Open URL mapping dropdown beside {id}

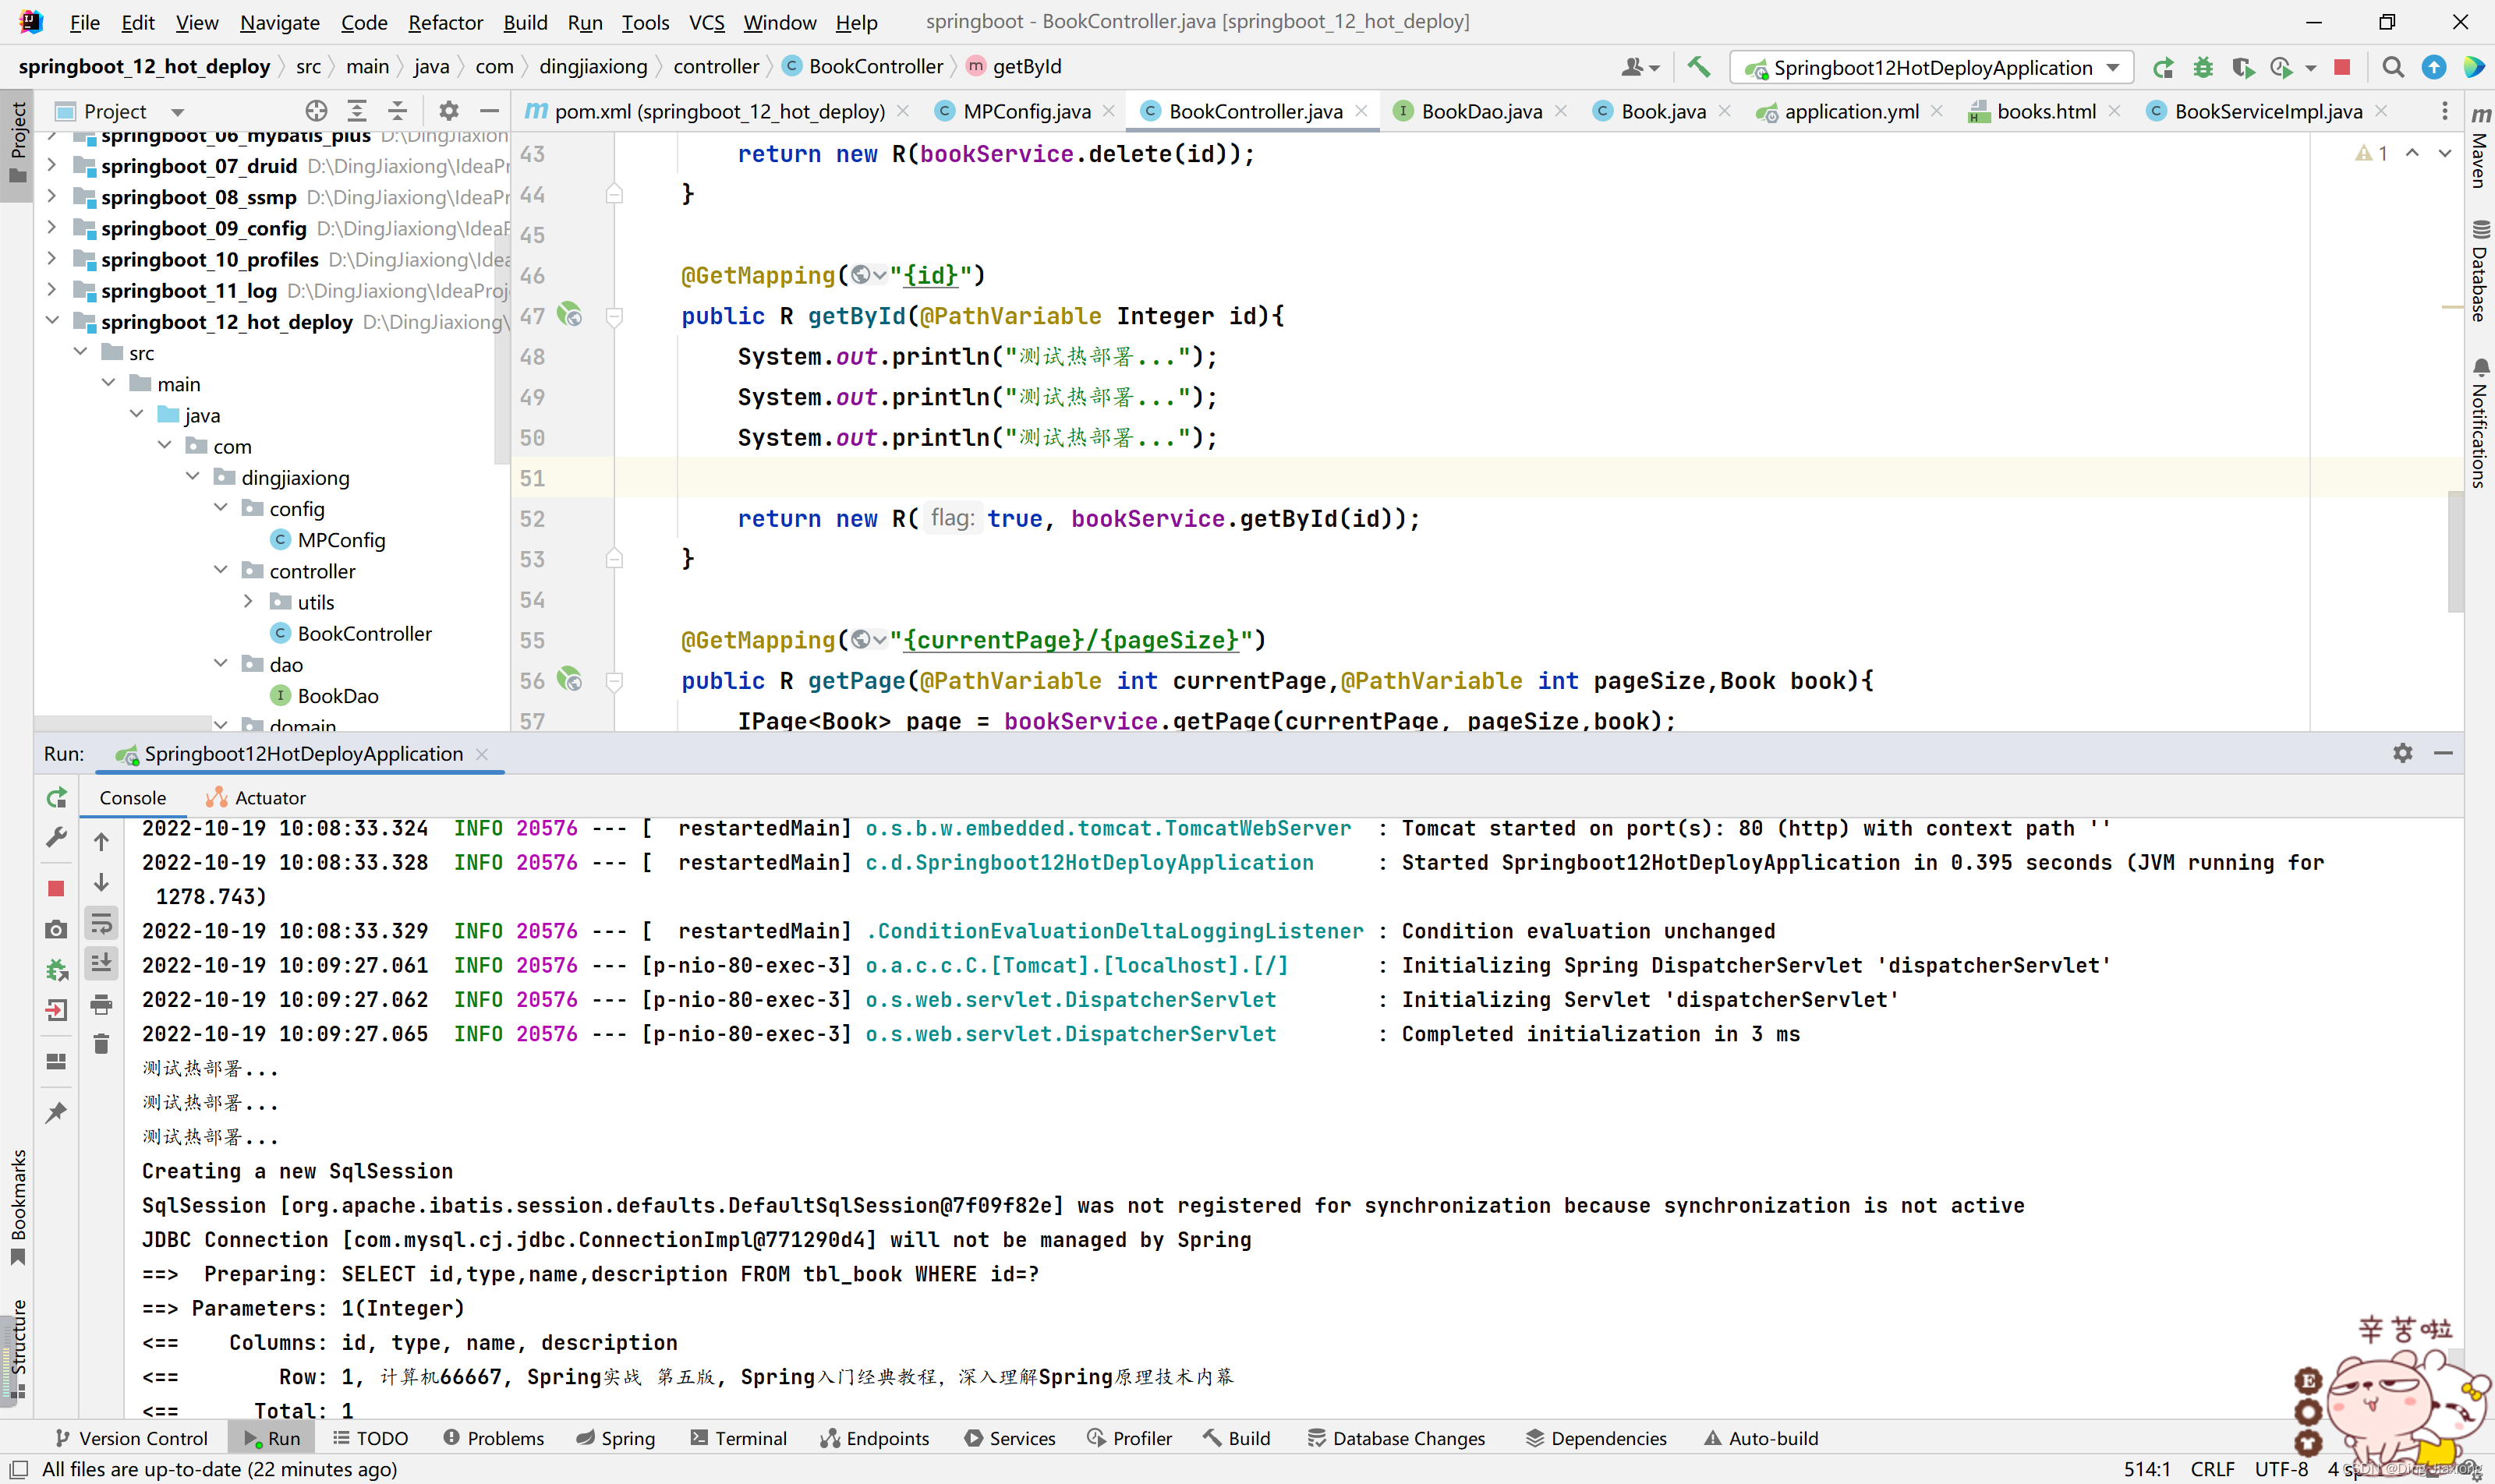point(869,275)
